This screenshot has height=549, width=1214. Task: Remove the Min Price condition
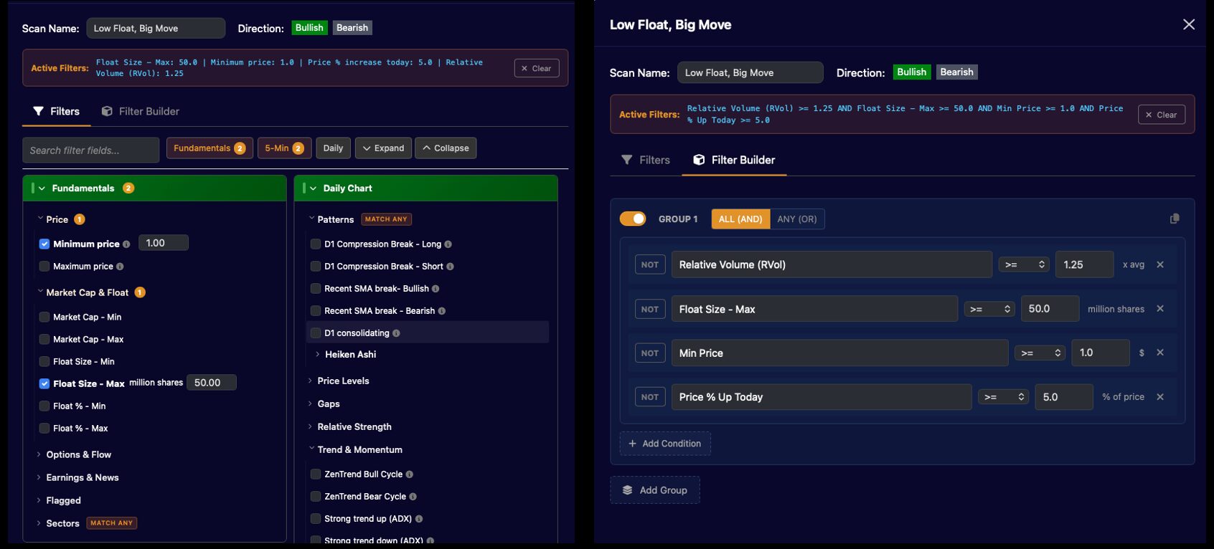(x=1160, y=353)
